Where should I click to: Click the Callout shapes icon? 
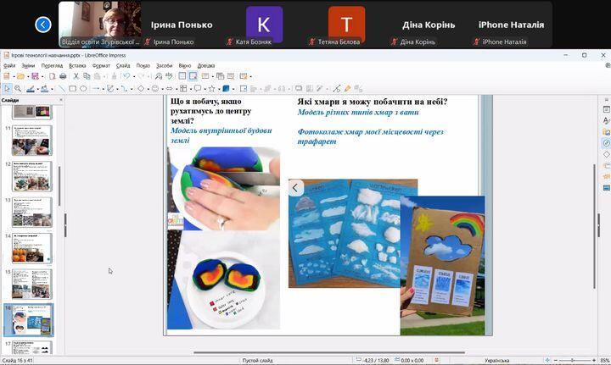click(198, 89)
